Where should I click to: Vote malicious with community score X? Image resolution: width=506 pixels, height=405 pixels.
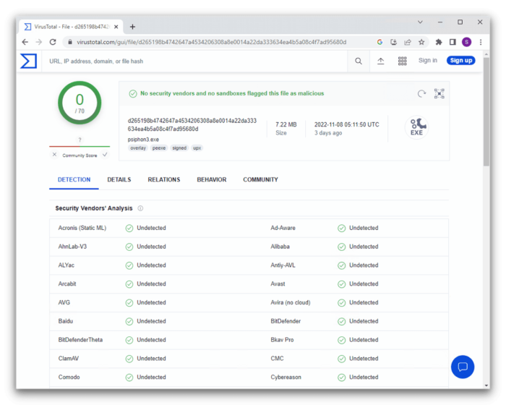[54, 154]
